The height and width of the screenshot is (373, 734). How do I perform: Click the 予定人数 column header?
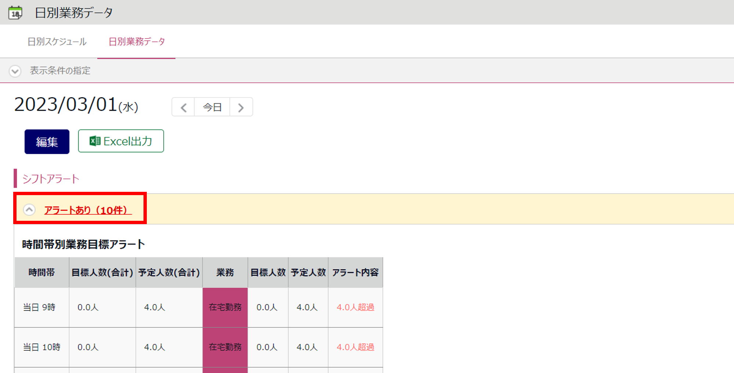click(308, 273)
